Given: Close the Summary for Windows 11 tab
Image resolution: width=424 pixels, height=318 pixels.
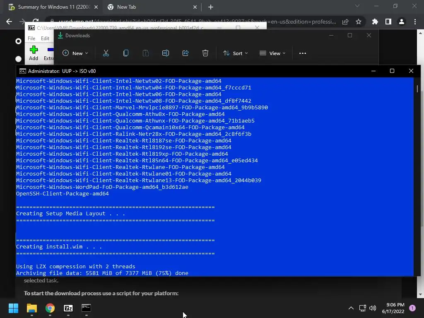Looking at the screenshot, I should click(x=96, y=7).
